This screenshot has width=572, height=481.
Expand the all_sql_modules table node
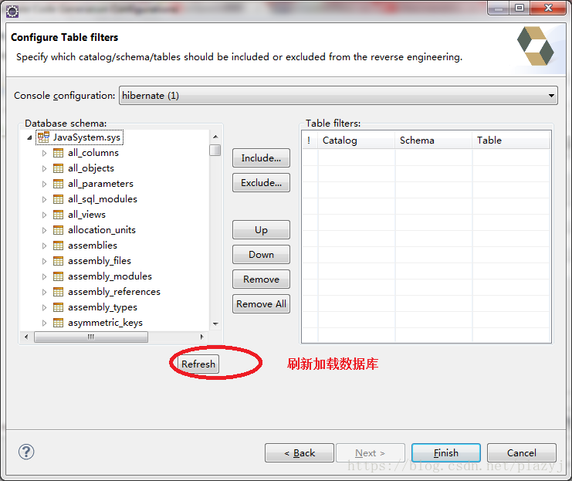tap(45, 200)
